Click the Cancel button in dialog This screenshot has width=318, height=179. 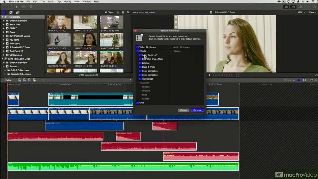click(x=184, y=110)
